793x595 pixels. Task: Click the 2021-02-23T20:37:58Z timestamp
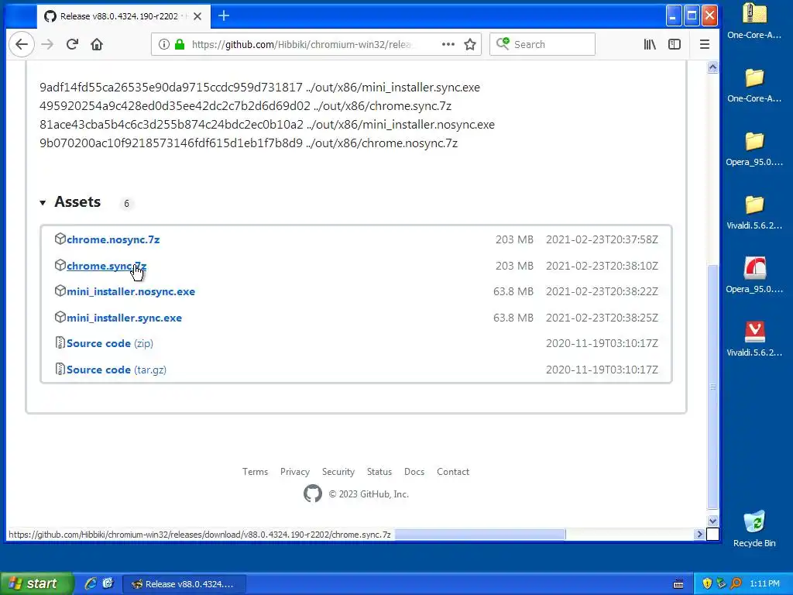coord(602,239)
